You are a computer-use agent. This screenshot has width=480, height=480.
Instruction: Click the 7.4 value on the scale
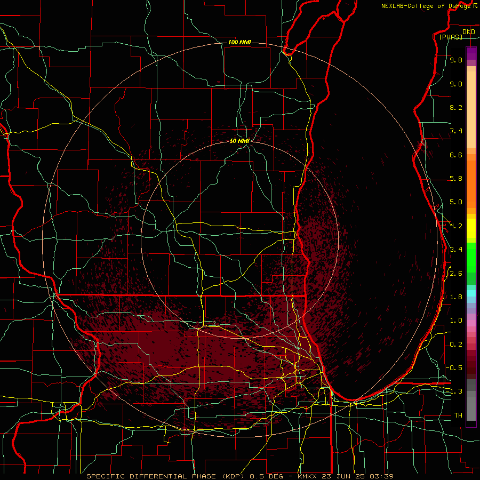pyautogui.click(x=456, y=131)
